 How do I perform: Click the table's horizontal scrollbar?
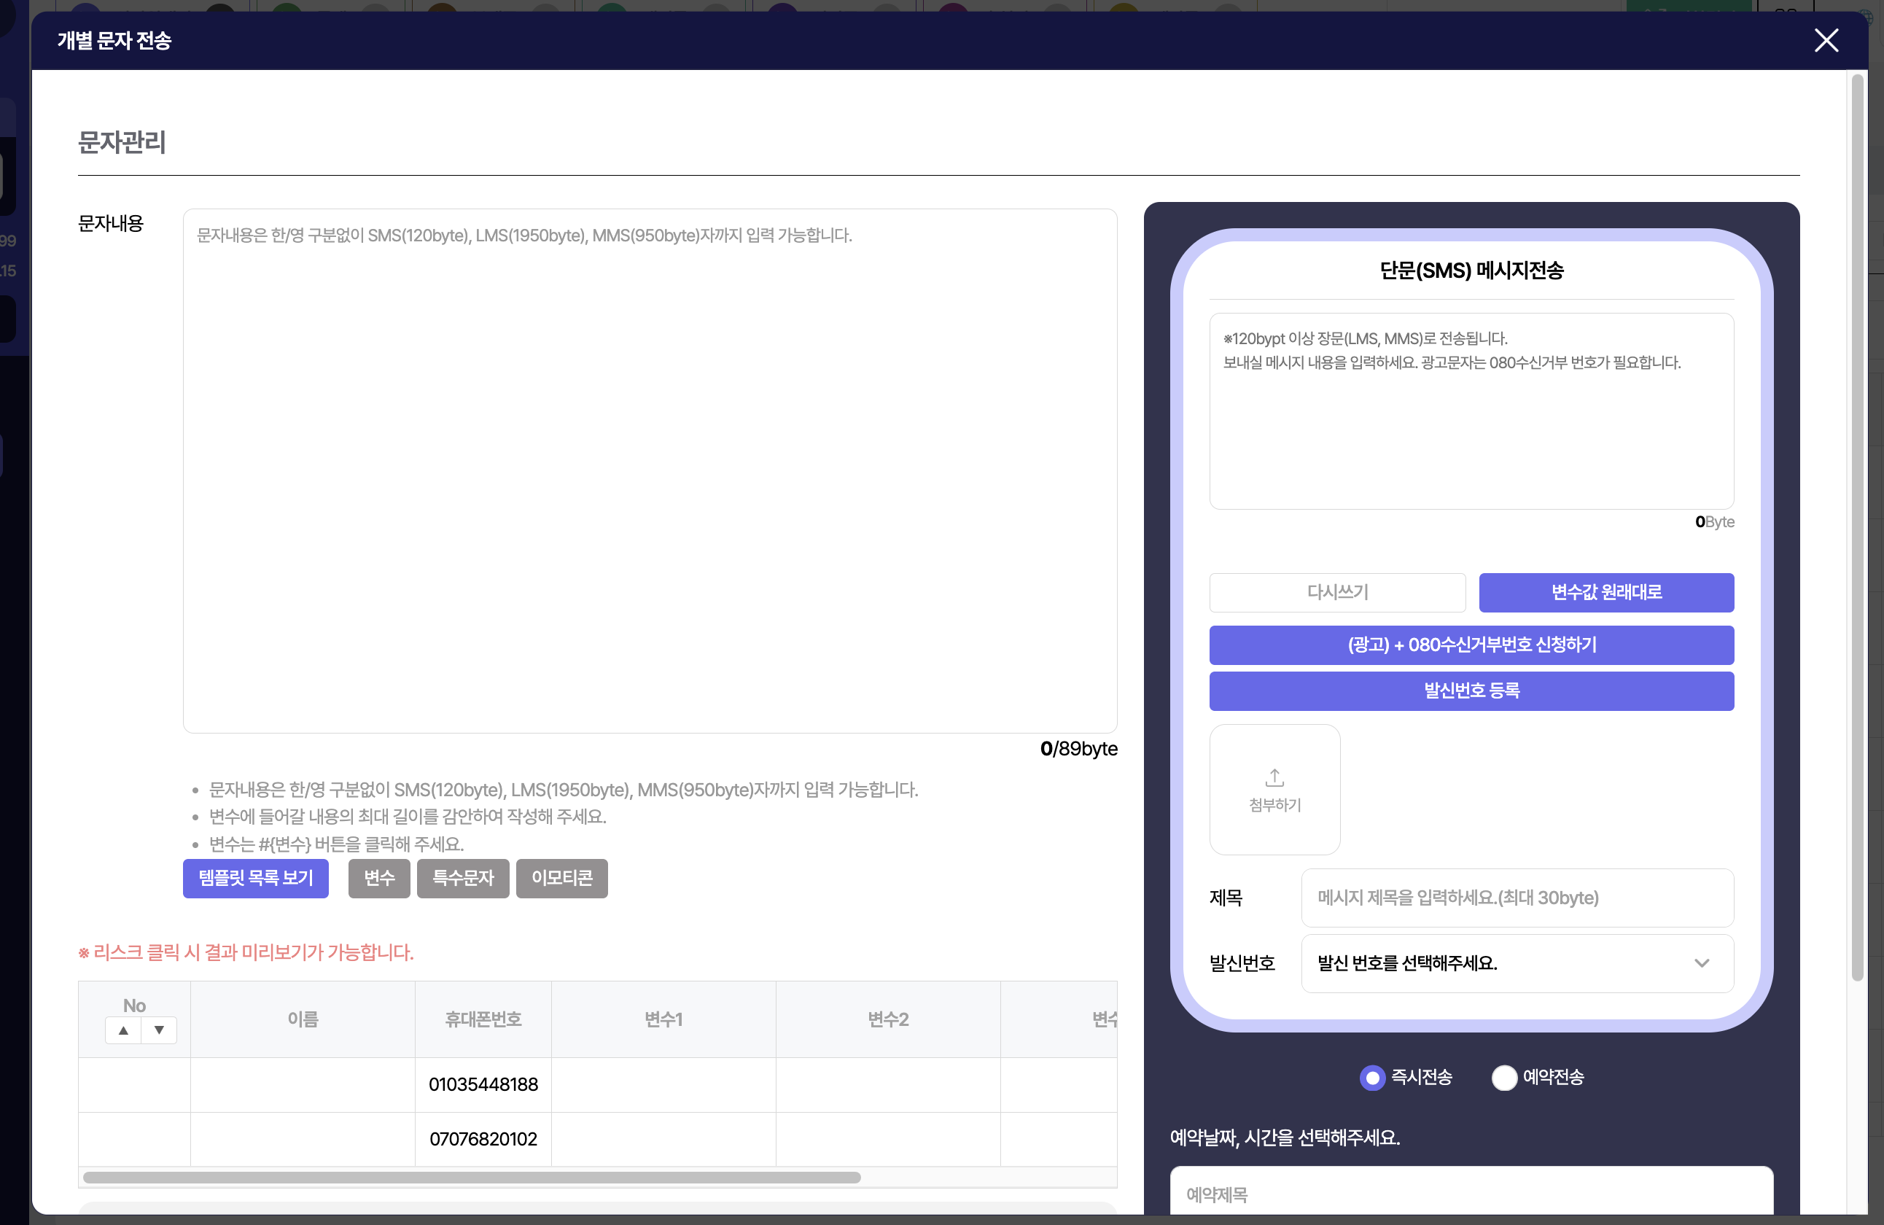[472, 1178]
